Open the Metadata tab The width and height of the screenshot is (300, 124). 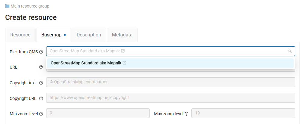click(x=122, y=35)
